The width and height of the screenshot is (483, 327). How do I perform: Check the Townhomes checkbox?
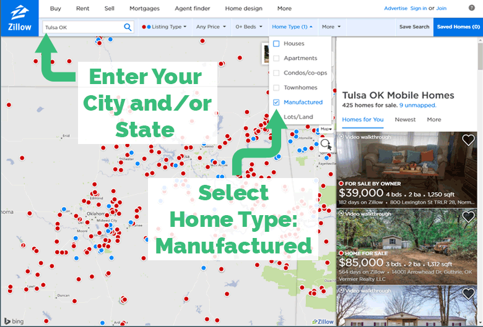[x=276, y=88]
